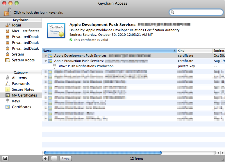Image resolution: width=225 pixels, height=162 pixels.
Task: Click the Secure Notes yellow note icon
Action: (x=8, y=89)
